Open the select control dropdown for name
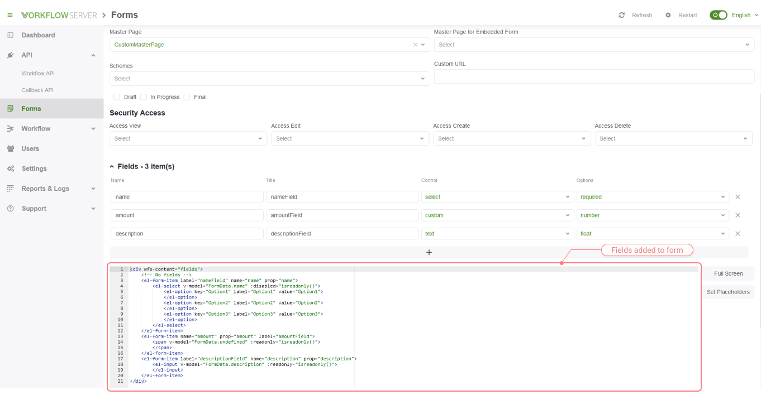This screenshot has width=761, height=395. tap(497, 197)
